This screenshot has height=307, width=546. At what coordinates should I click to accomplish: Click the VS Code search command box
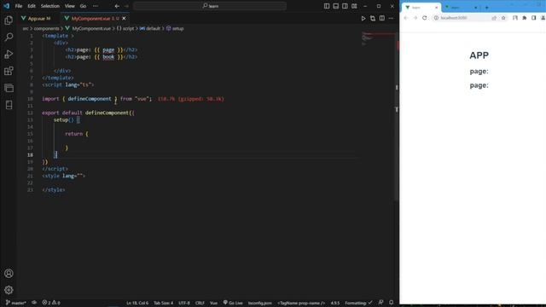(210, 6)
